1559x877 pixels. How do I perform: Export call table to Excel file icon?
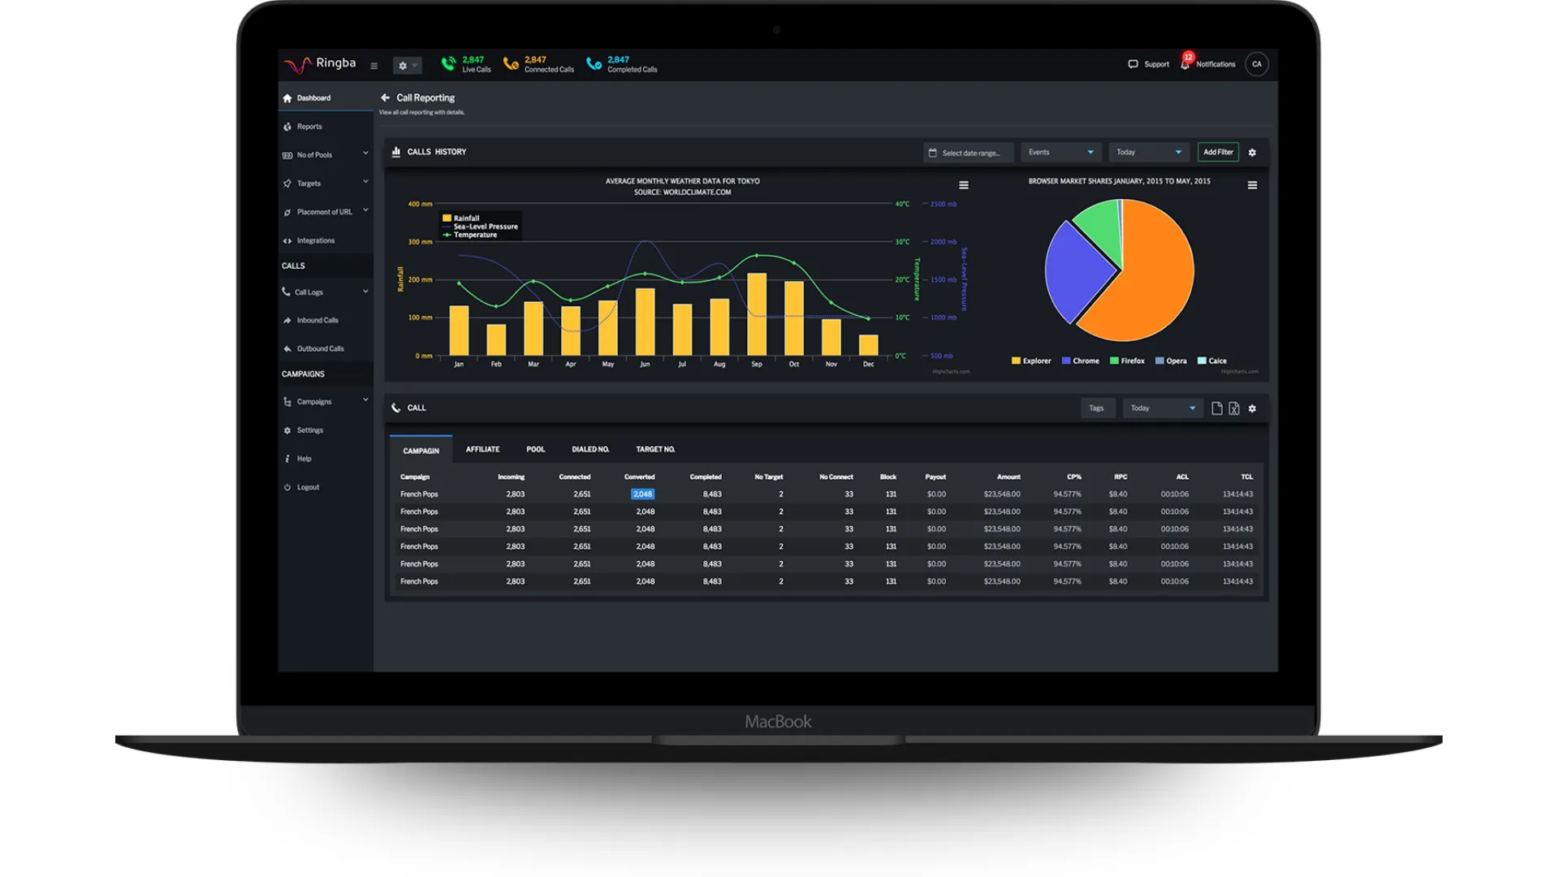click(x=1234, y=408)
